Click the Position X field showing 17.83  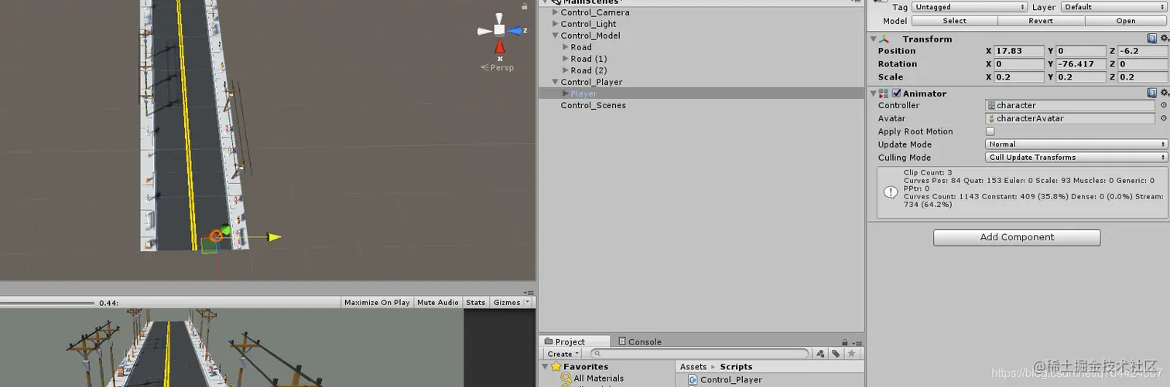coord(1019,51)
